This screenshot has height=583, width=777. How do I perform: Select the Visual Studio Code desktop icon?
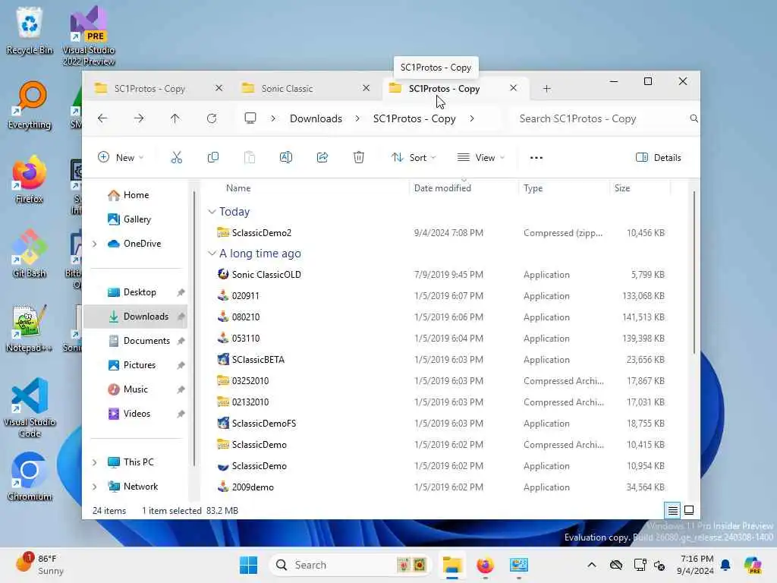[x=30, y=408]
